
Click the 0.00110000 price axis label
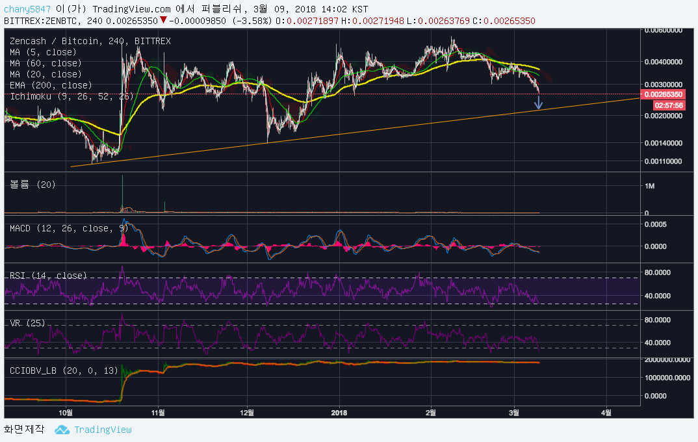[x=664, y=161]
